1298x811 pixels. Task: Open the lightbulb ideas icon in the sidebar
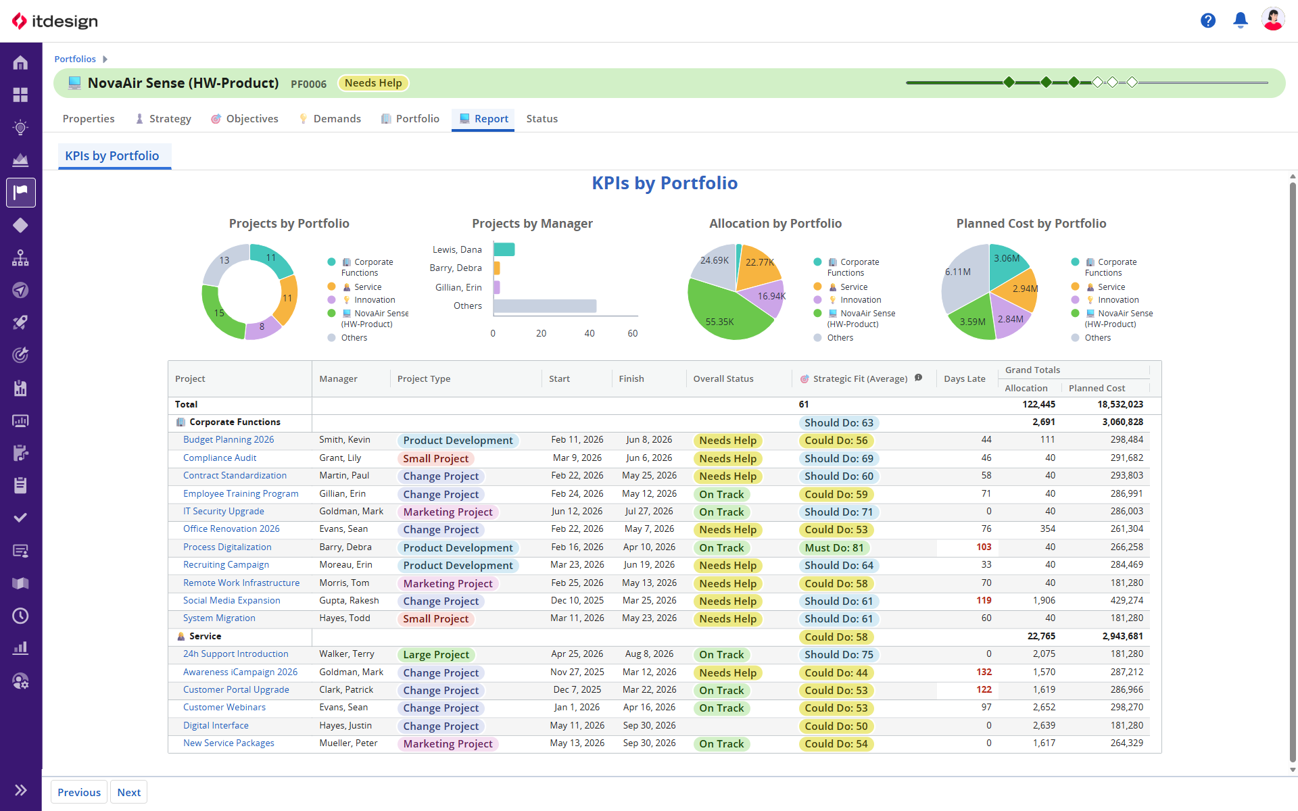(x=20, y=127)
